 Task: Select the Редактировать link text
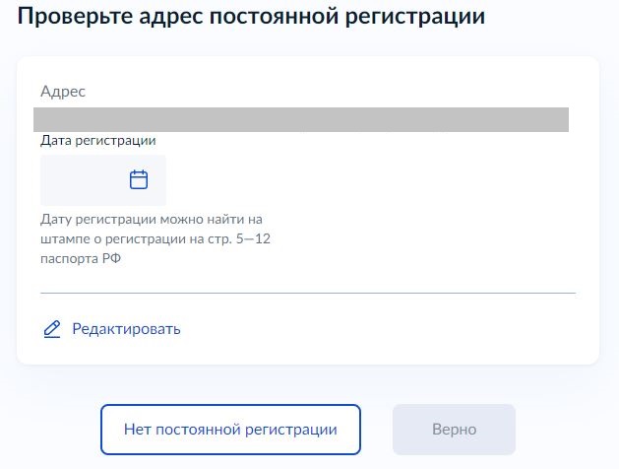pos(126,329)
